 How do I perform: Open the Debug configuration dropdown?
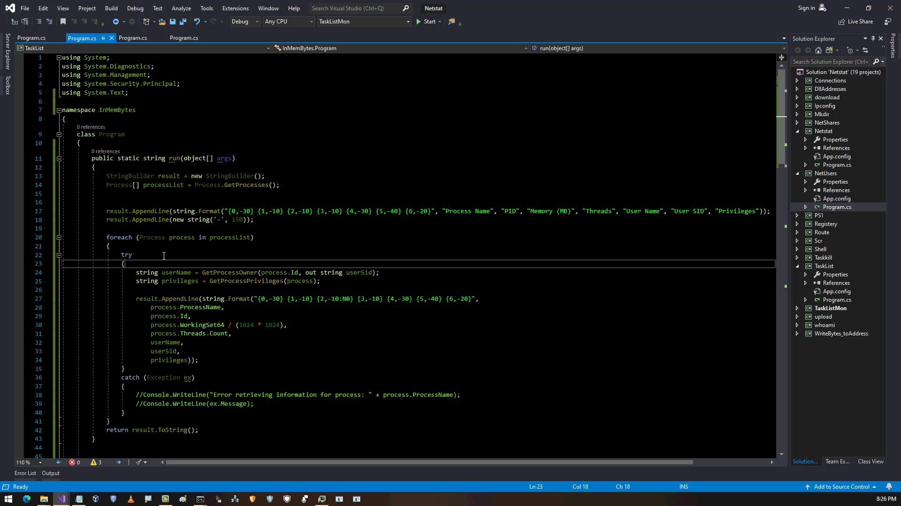click(257, 22)
